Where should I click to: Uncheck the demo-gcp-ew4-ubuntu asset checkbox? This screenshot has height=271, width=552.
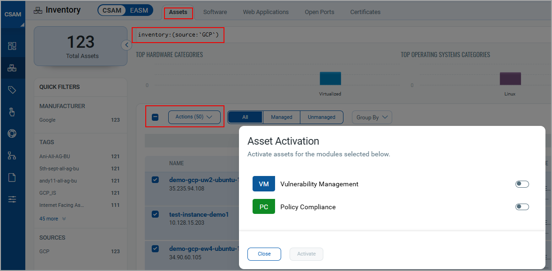pos(155,249)
